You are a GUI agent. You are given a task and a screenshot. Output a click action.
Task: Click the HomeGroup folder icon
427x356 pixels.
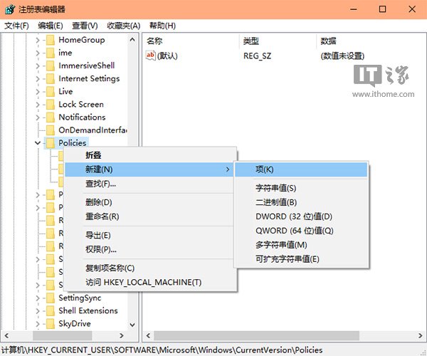pos(51,40)
